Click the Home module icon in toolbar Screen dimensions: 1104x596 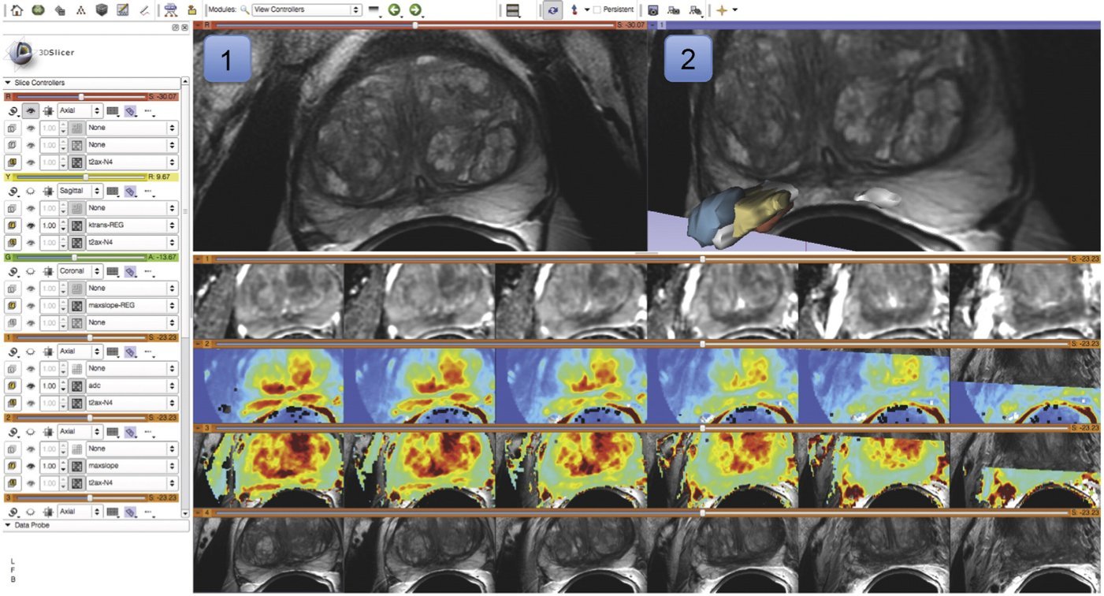coord(17,10)
